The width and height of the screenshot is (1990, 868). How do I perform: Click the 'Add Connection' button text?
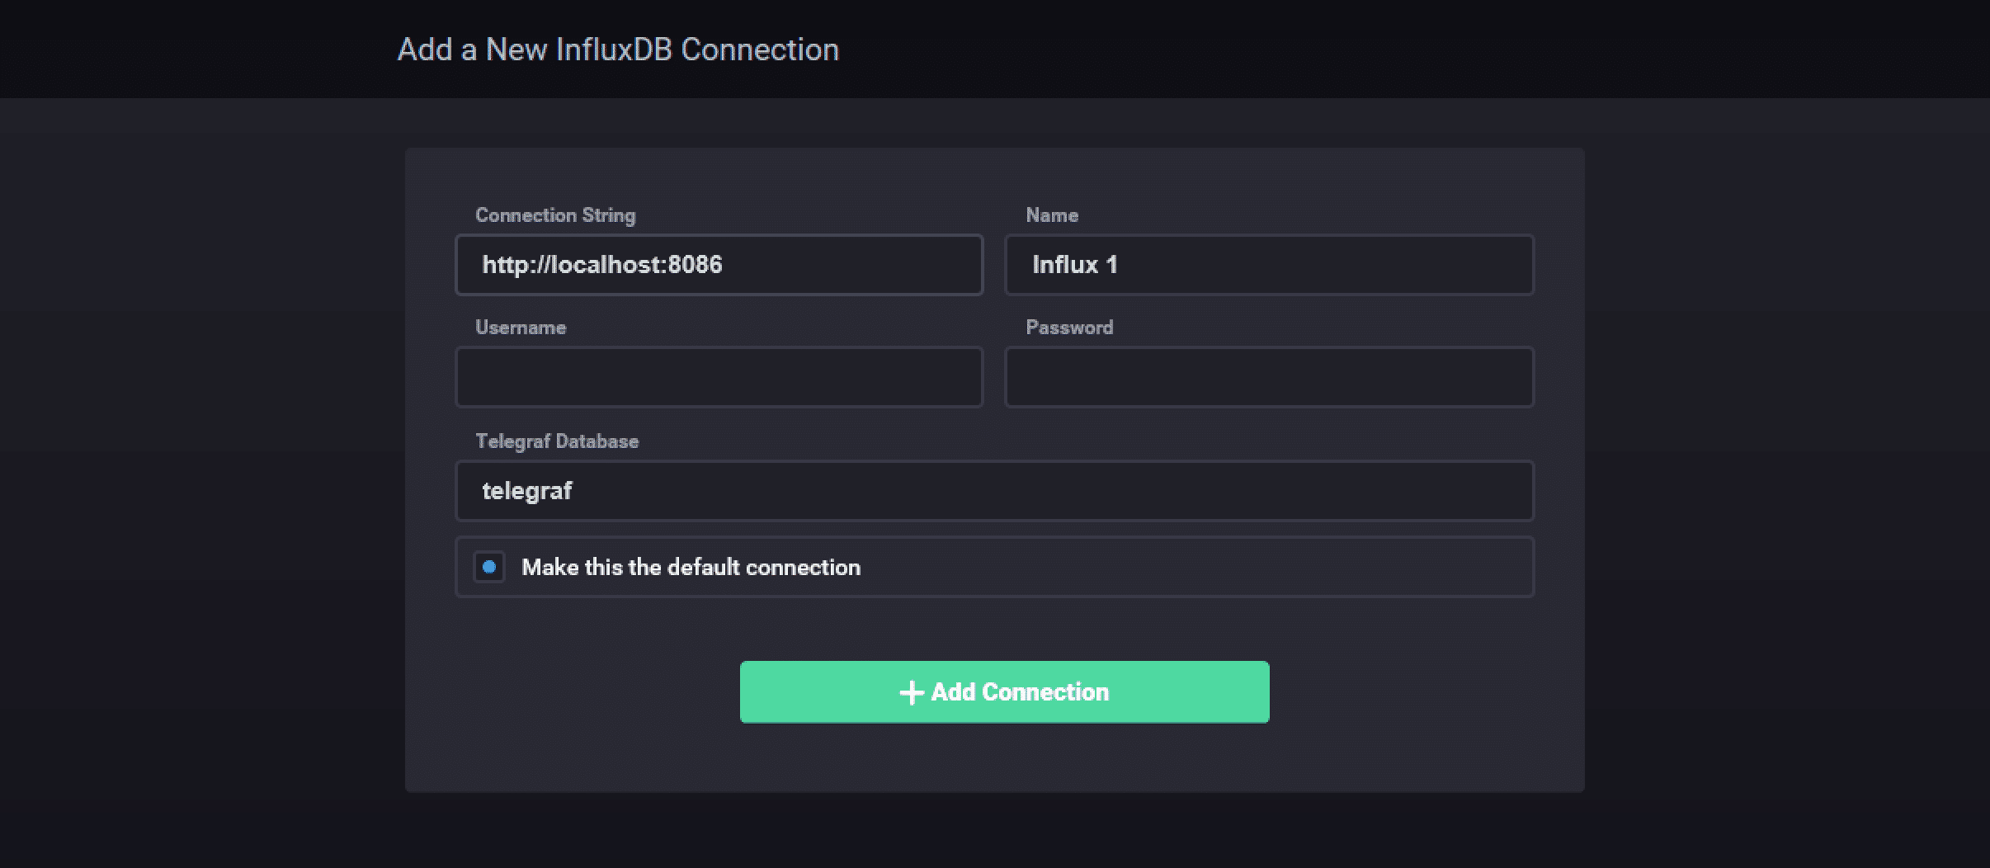click(x=1020, y=692)
